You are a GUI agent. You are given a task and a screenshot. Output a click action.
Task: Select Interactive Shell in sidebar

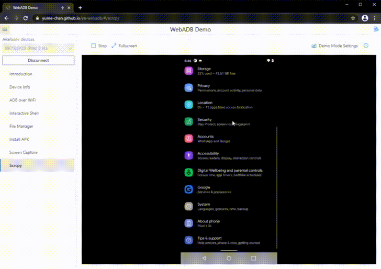[24, 113]
